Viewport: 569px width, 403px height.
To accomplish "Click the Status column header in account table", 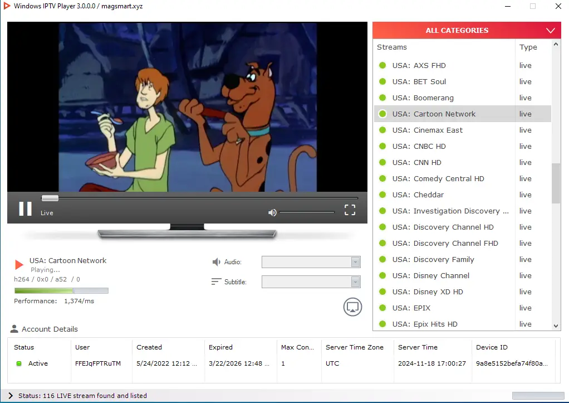I will (x=24, y=347).
